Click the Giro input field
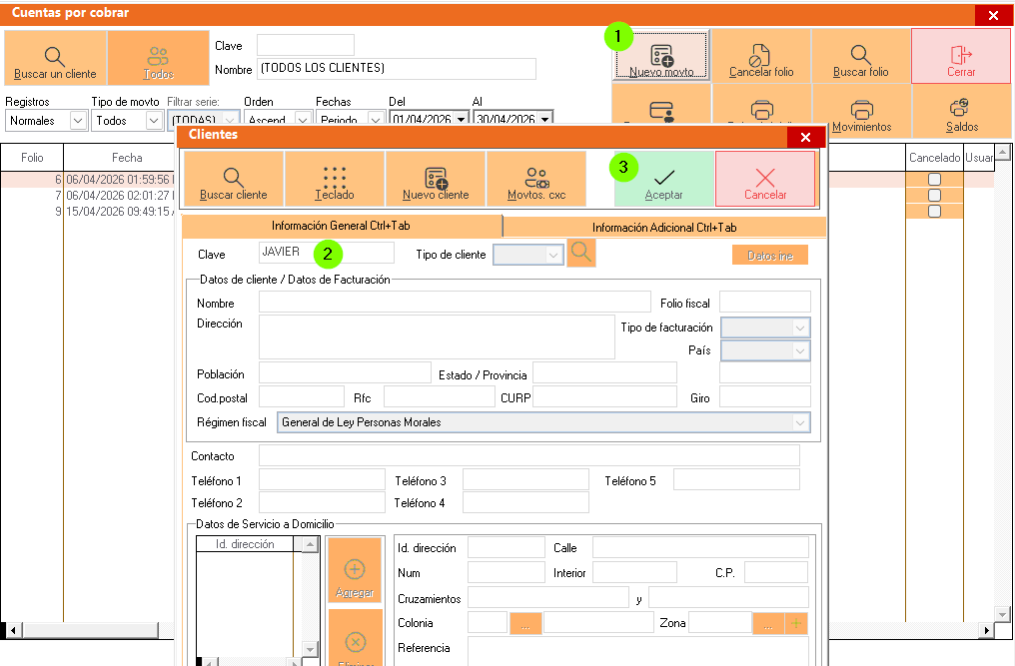 (x=765, y=396)
